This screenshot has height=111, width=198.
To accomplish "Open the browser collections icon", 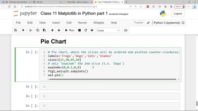I will pyautogui.click(x=166, y=6).
